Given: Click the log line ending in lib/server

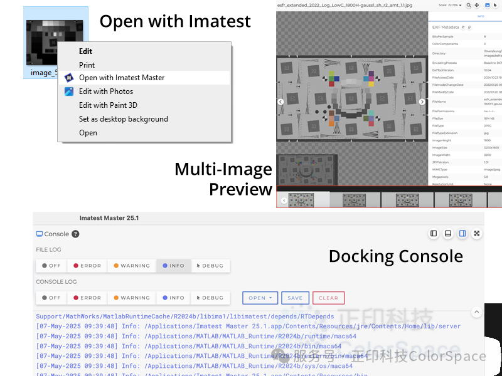Looking at the screenshot, I should (248, 326).
